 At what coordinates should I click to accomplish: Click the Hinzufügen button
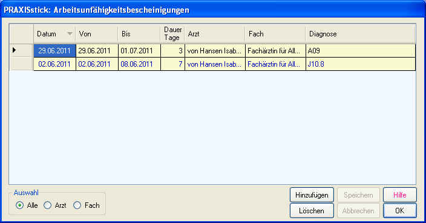click(312, 195)
